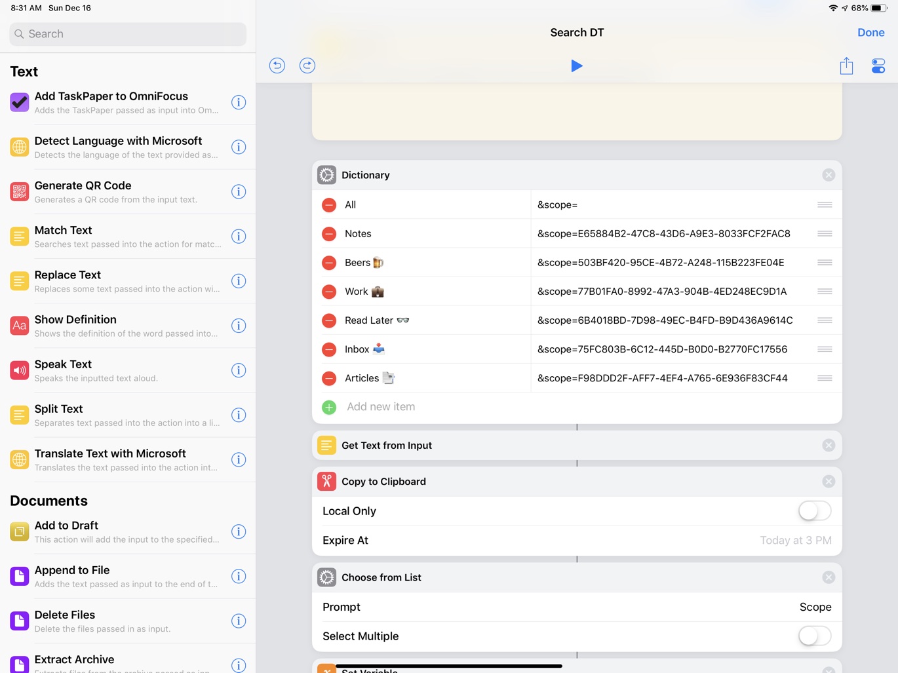
Task: Show info for Append to File
Action: point(239,575)
